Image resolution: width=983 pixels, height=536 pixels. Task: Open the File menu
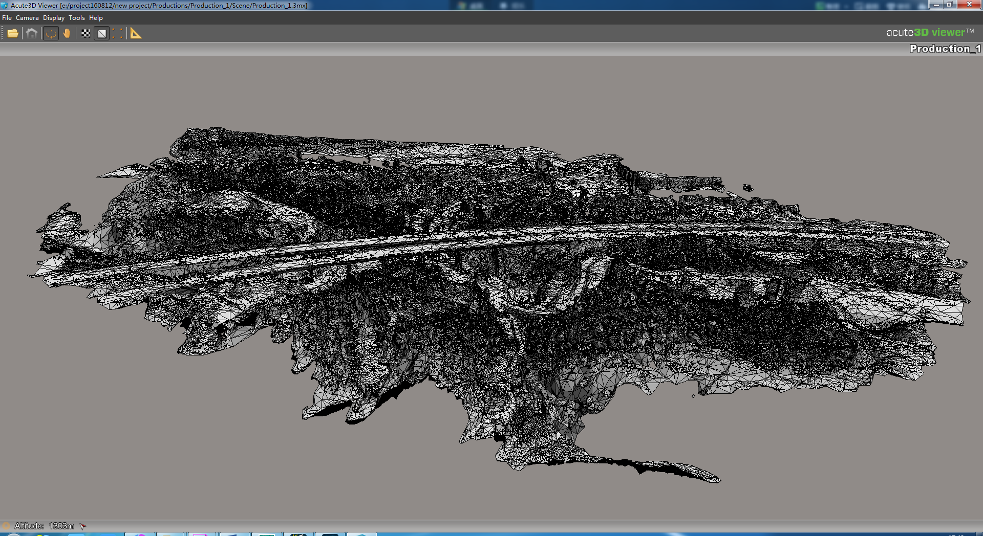point(7,18)
